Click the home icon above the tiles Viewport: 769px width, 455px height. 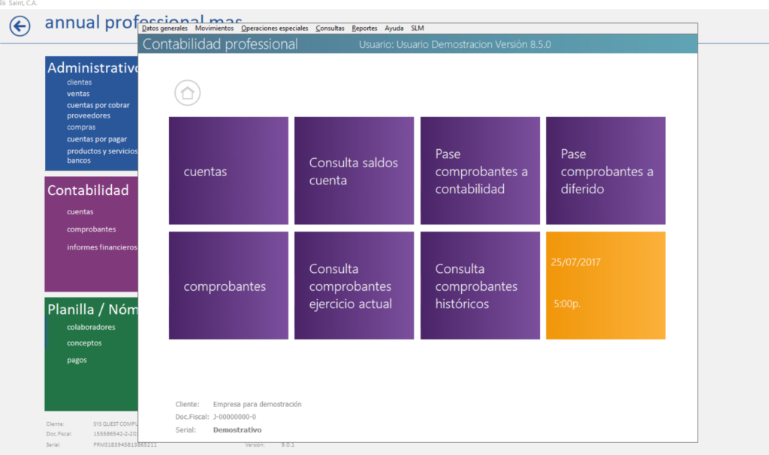tap(188, 93)
